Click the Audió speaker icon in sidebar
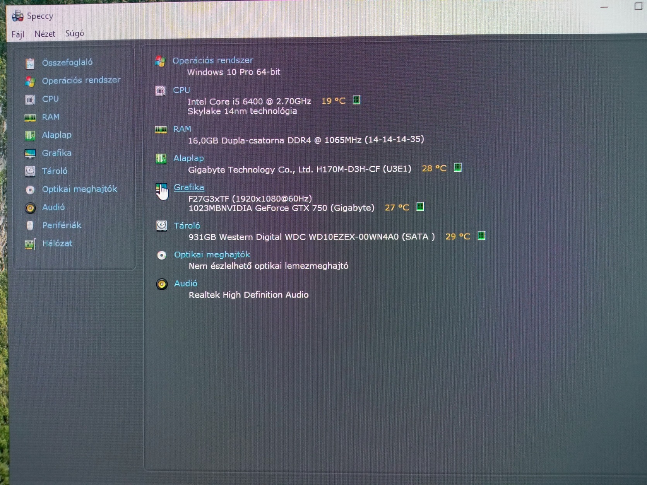 30,208
